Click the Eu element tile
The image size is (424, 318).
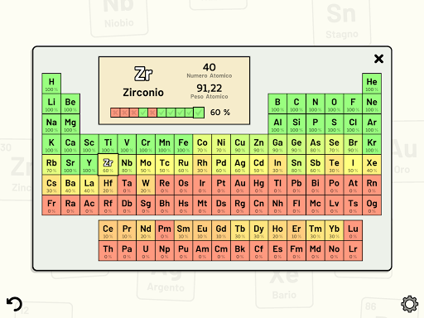[x=202, y=230]
